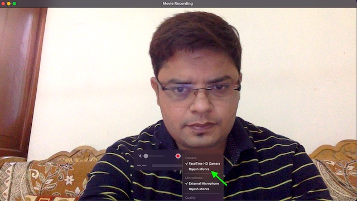
Task: Click the Camera section header in the menu
Action: tap(191, 158)
